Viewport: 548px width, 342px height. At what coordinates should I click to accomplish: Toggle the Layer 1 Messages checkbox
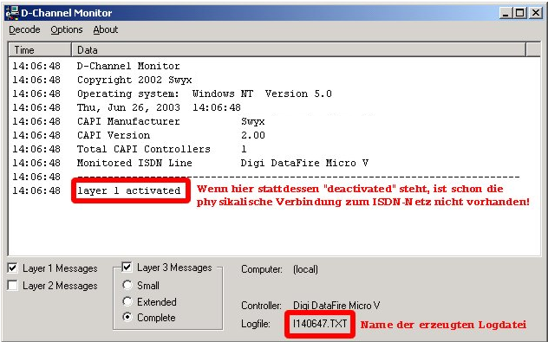pyautogui.click(x=13, y=268)
